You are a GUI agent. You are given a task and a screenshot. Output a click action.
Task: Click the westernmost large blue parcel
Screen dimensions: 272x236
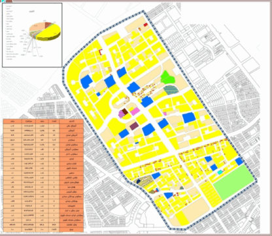coord(86,82)
